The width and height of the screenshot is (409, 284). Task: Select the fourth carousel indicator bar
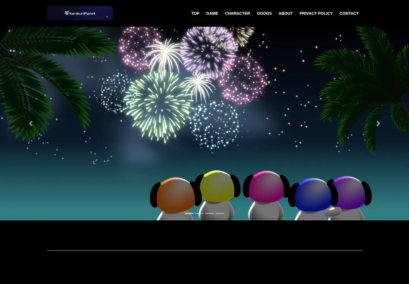[x=220, y=213]
